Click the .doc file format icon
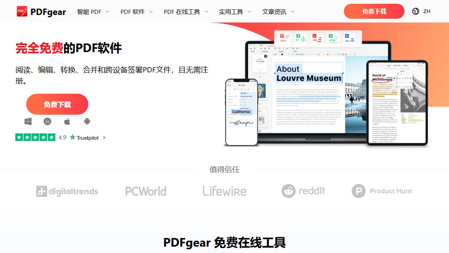The width and height of the screenshot is (449, 253). tap(349, 38)
